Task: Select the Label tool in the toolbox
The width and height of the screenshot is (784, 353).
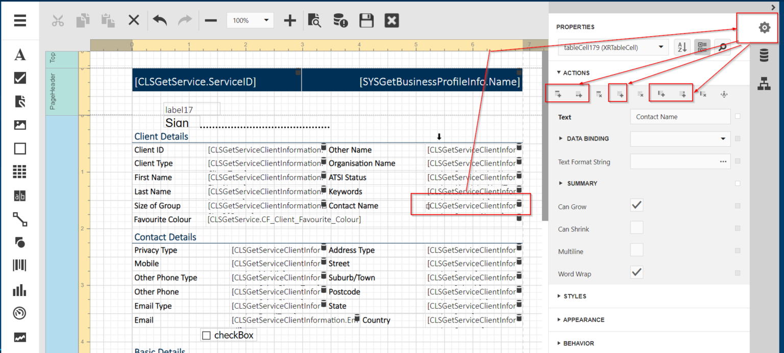Action: 19,55
